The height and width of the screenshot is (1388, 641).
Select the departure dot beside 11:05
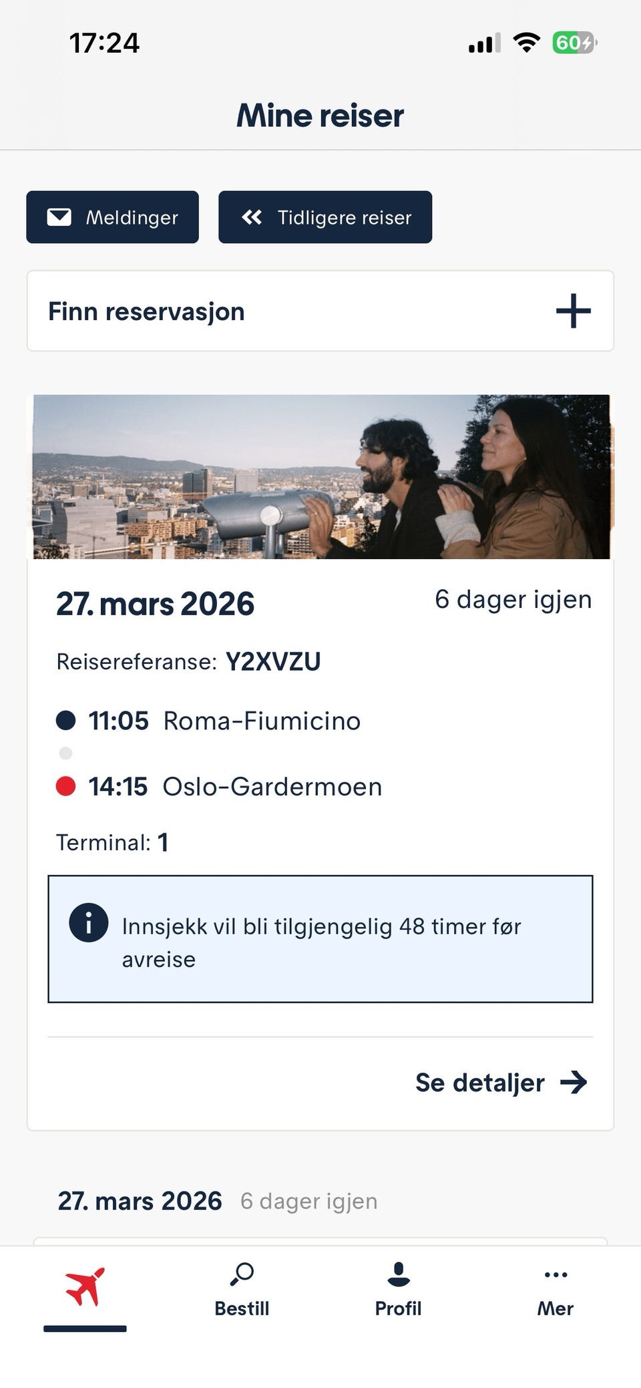(65, 721)
